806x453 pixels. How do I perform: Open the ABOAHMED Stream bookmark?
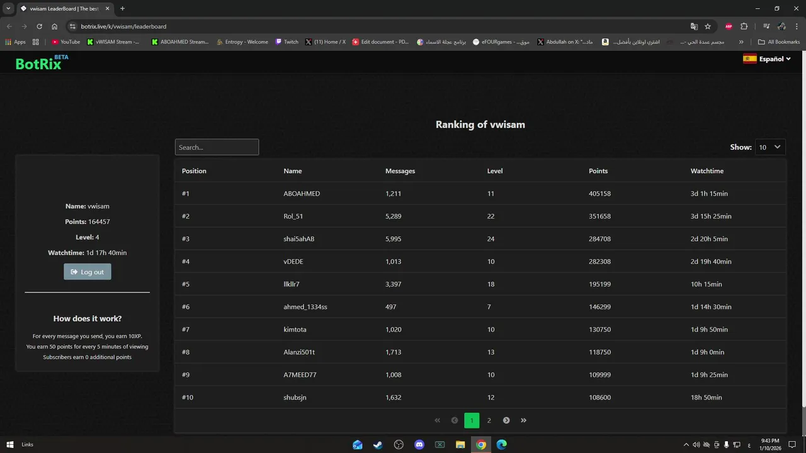tap(180, 42)
